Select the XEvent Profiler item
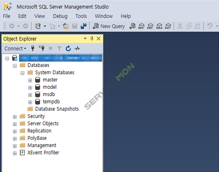 (x=43, y=153)
